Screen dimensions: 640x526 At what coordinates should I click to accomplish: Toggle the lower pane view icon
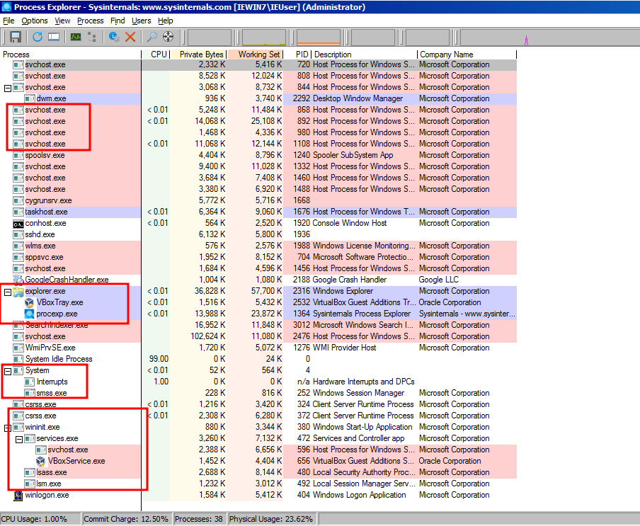54,37
